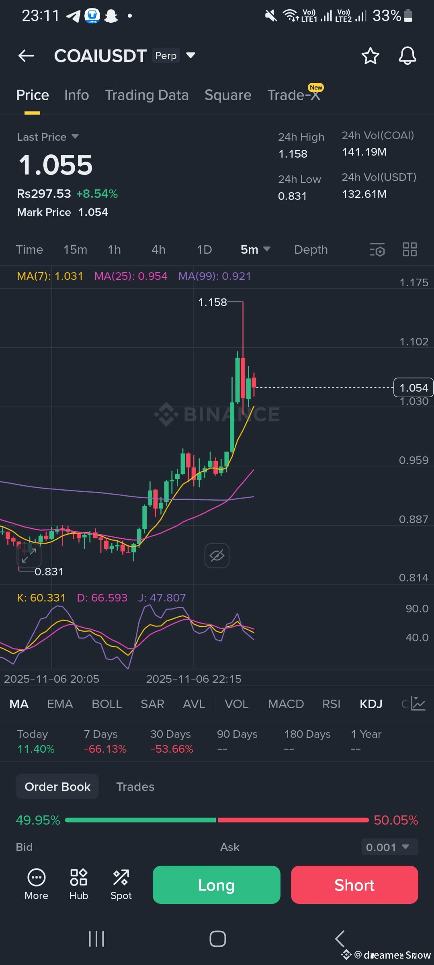Image resolution: width=434 pixels, height=965 pixels.
Task: Tap Telegram notification icon in status bar
Action: pos(73,16)
